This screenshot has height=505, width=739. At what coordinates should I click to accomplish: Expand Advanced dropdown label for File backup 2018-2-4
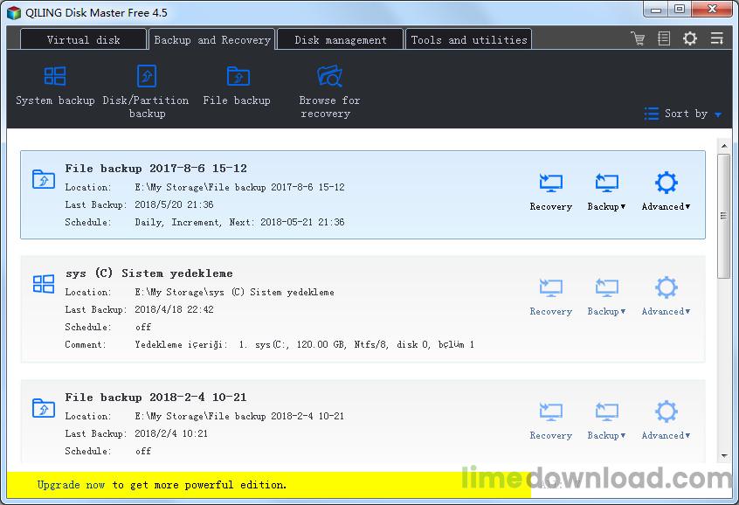point(666,435)
